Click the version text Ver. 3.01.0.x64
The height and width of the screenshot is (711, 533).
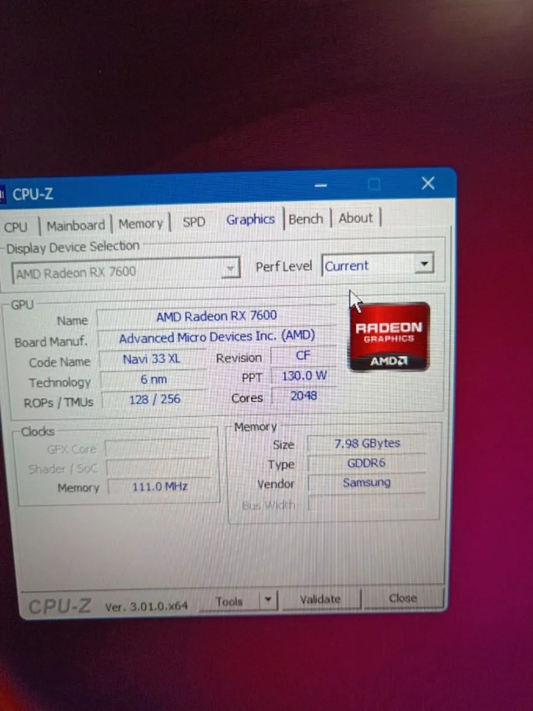(147, 607)
